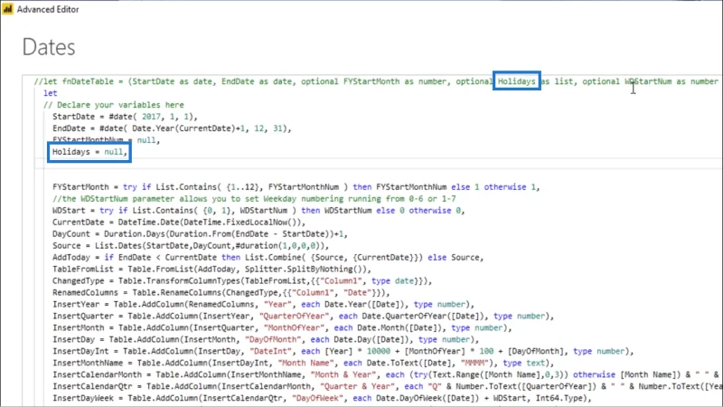This screenshot has height=407, width=723.
Task: Click the 'Holidays = null,' line
Action: [x=89, y=152]
